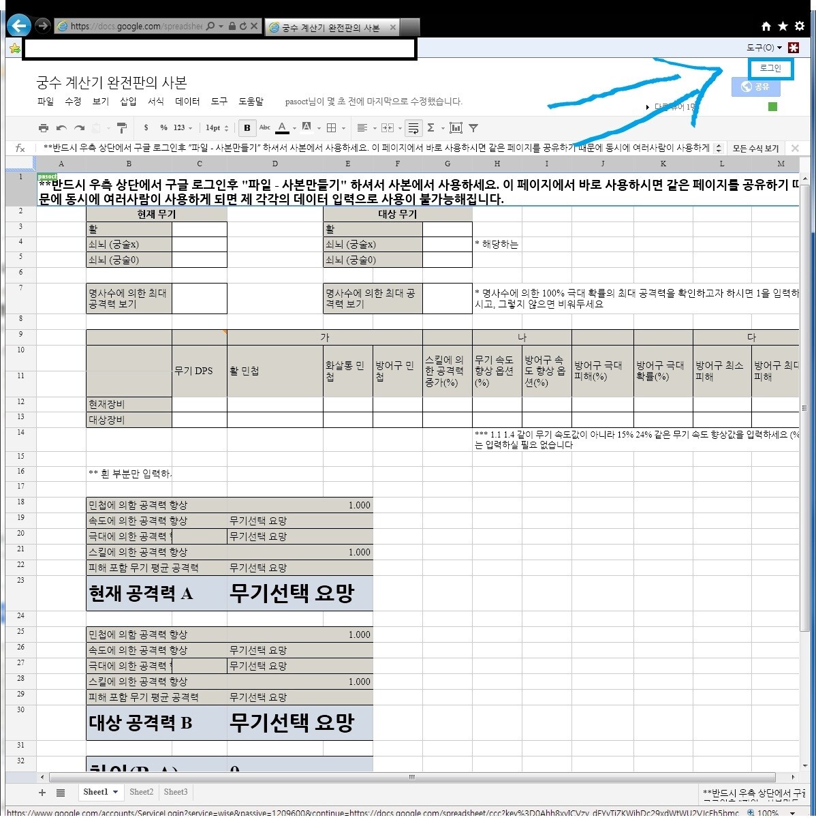Click the 로그인 link
Viewport: 816px width, 826px height.
pos(770,68)
